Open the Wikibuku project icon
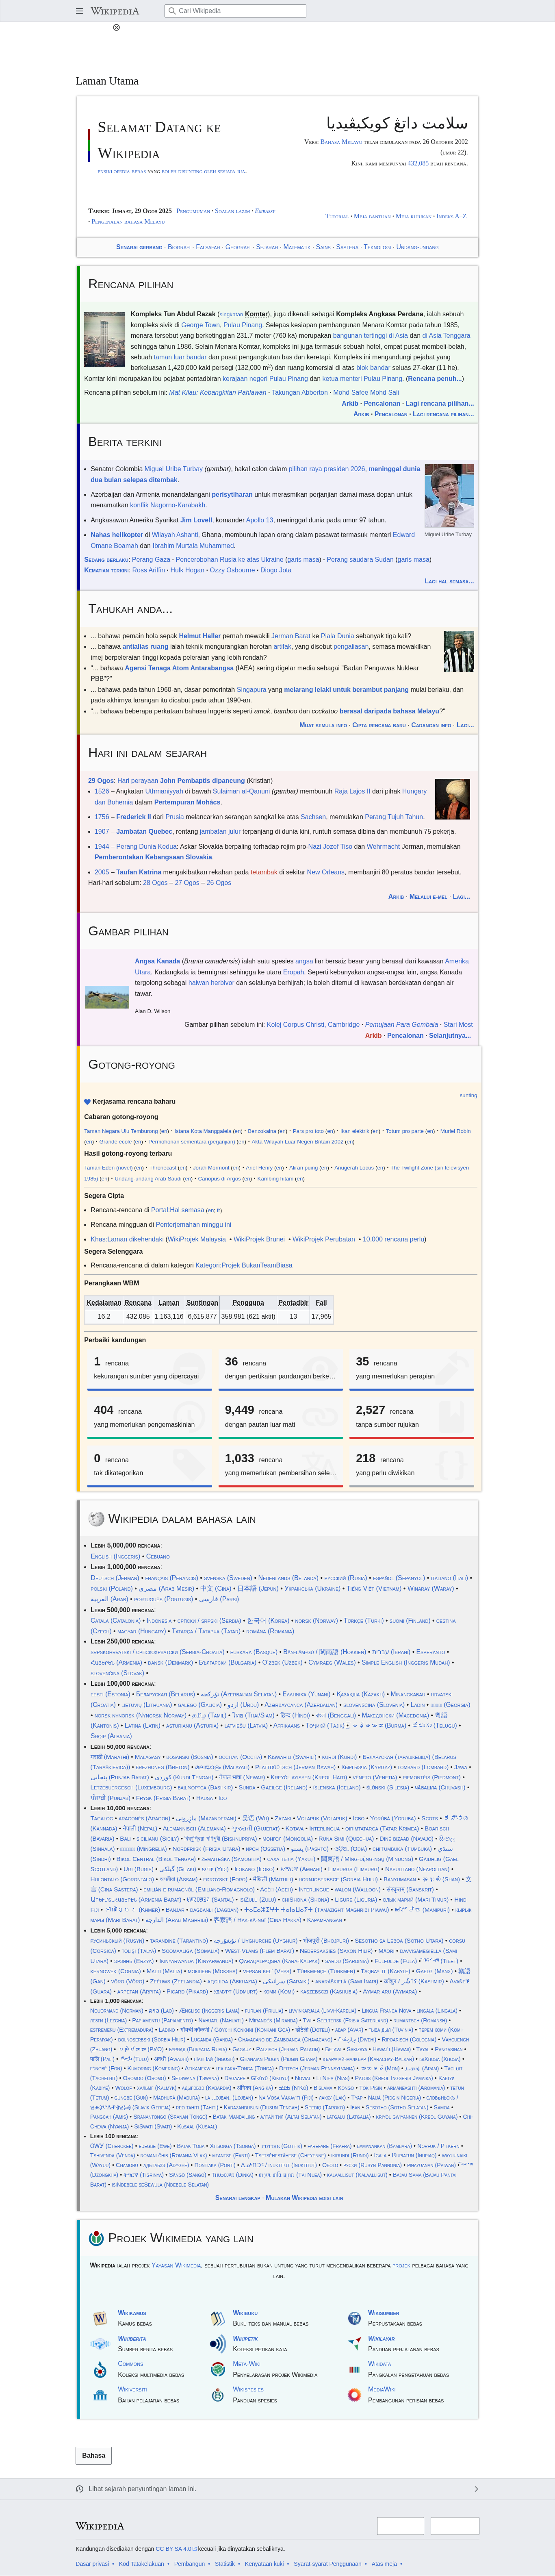The width and height of the screenshot is (555, 2576). click(x=217, y=2318)
